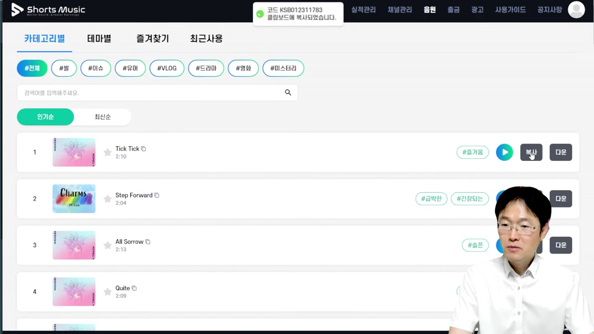Favorite the Tick Tick track star
594x334 pixels.
(107, 152)
